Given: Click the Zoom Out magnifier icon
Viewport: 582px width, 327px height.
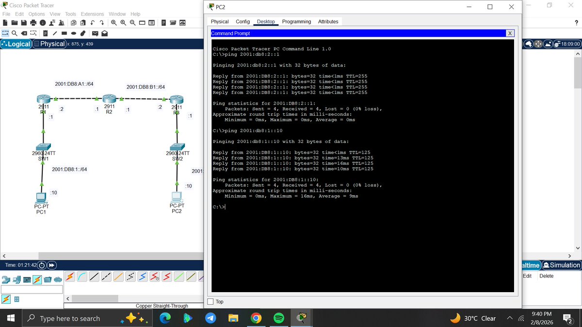Looking at the screenshot, I should (x=133, y=23).
